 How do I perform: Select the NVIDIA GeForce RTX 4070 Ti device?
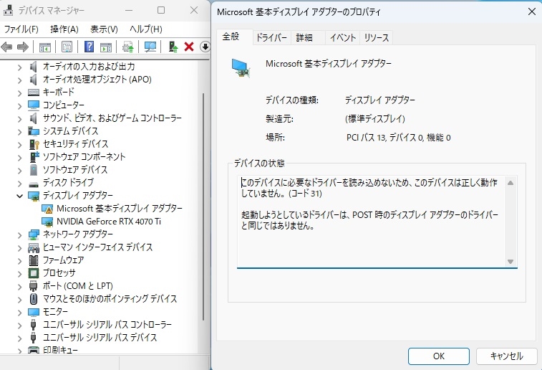(109, 221)
